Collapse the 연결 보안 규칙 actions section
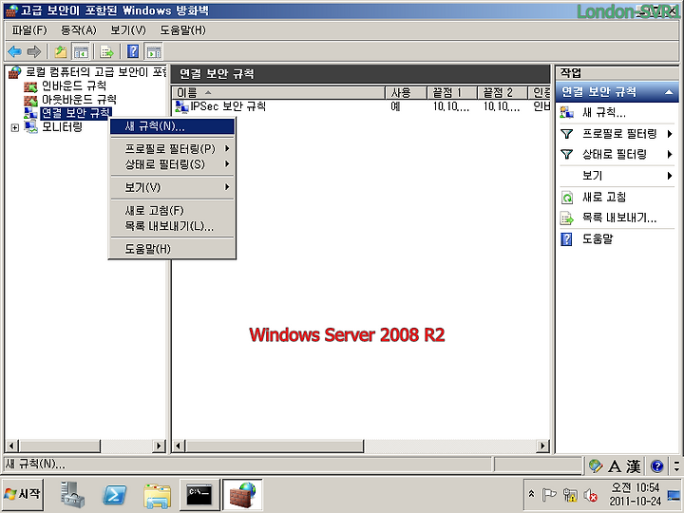This screenshot has height=513, width=684. click(668, 92)
